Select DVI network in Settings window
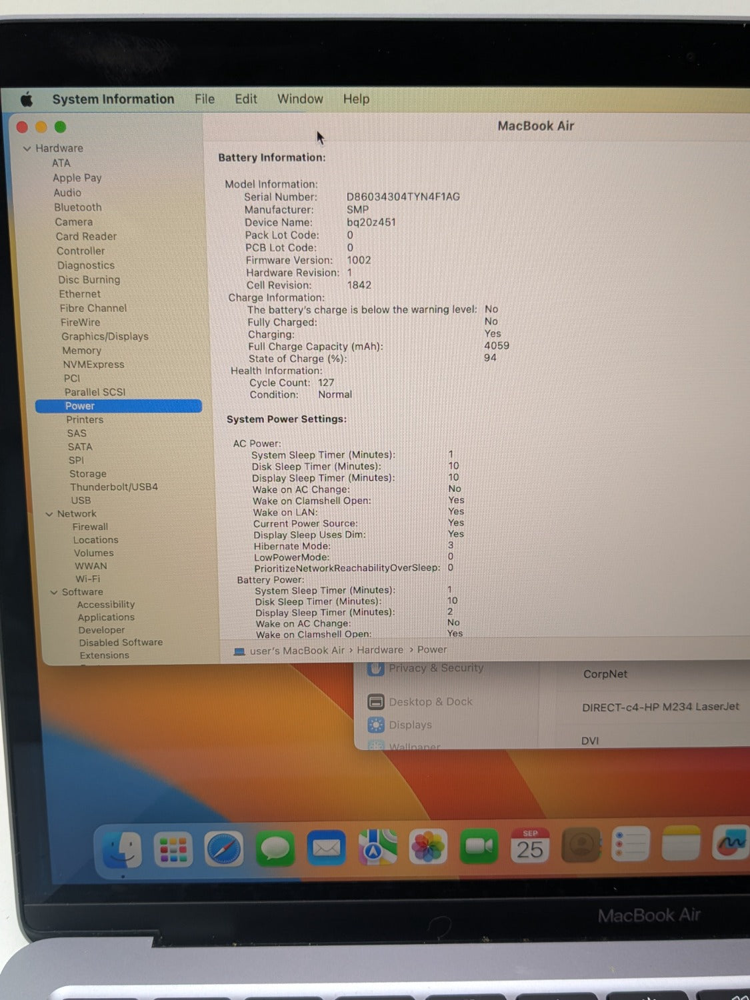750x1000 pixels. [590, 741]
